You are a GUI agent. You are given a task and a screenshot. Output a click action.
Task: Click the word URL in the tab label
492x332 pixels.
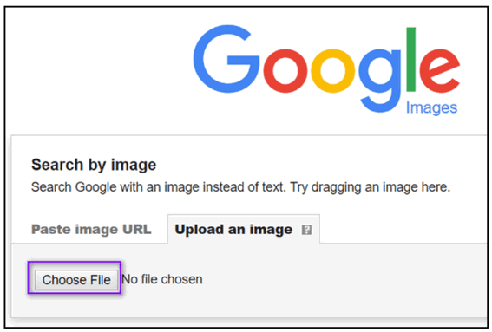coord(137,229)
